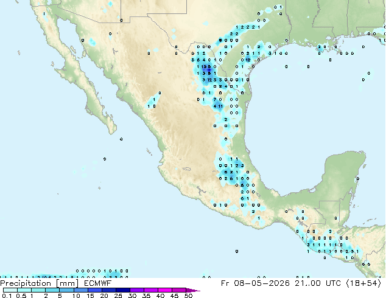Screen dimensions: 386x298
Task: Click the 0.1–0.5 mm legend color swatch
Action: (10, 290)
